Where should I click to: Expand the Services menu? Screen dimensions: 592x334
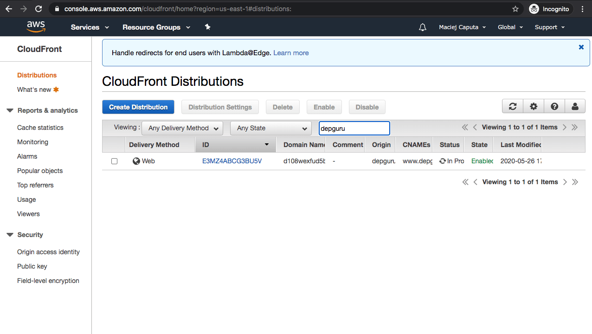[90, 27]
